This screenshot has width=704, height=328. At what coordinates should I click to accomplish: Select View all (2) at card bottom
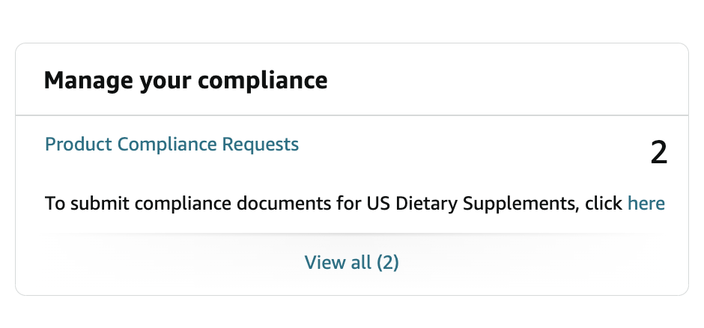point(351,262)
